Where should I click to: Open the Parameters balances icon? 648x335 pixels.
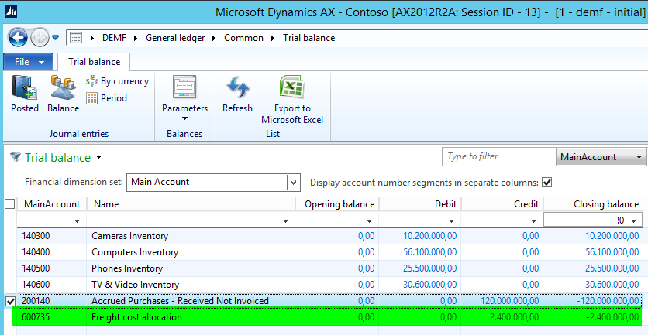184,97
